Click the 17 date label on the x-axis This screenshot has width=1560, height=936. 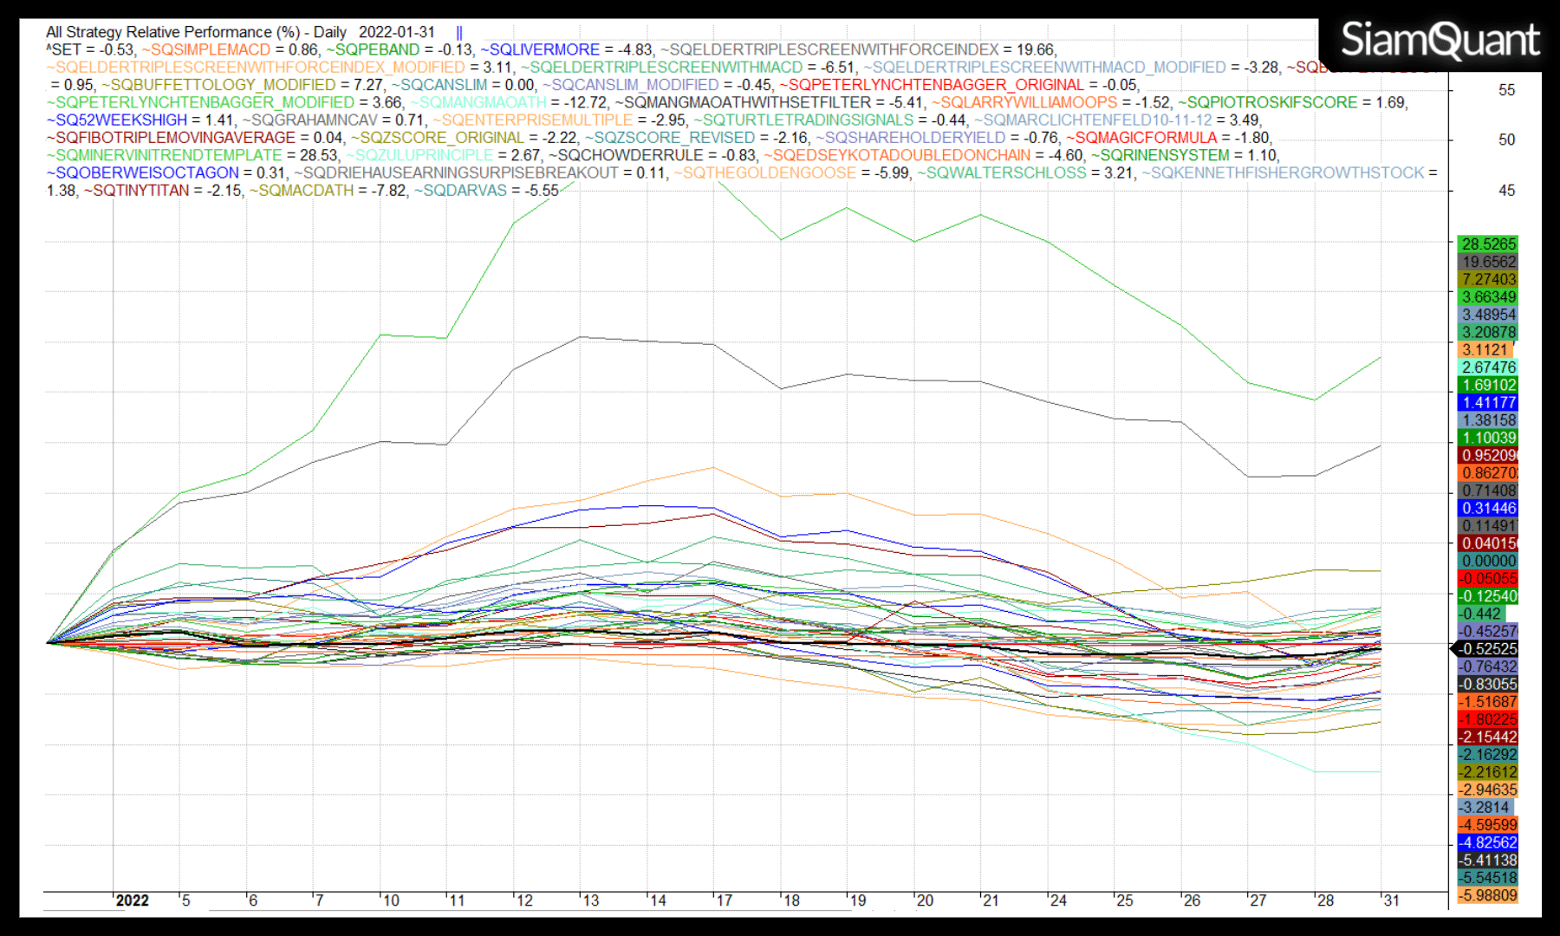coord(725,900)
